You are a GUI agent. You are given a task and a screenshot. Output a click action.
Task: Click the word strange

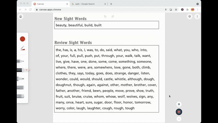[120, 73]
